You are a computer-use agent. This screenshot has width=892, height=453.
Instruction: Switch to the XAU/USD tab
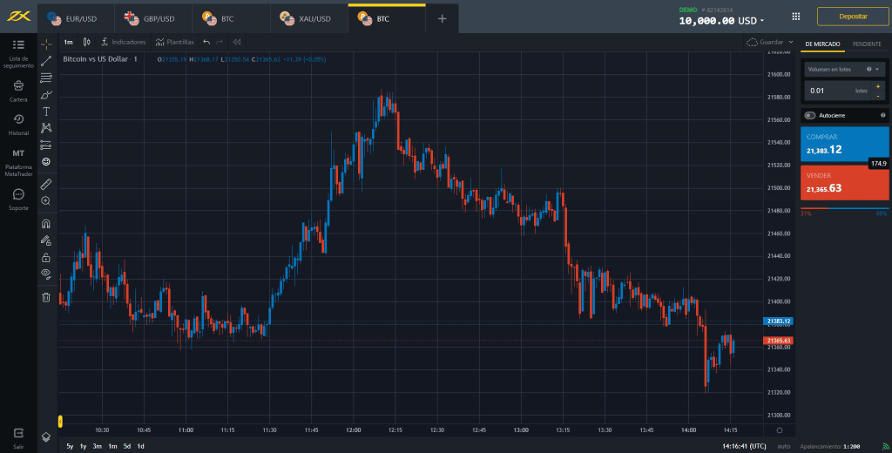pyautogui.click(x=309, y=18)
